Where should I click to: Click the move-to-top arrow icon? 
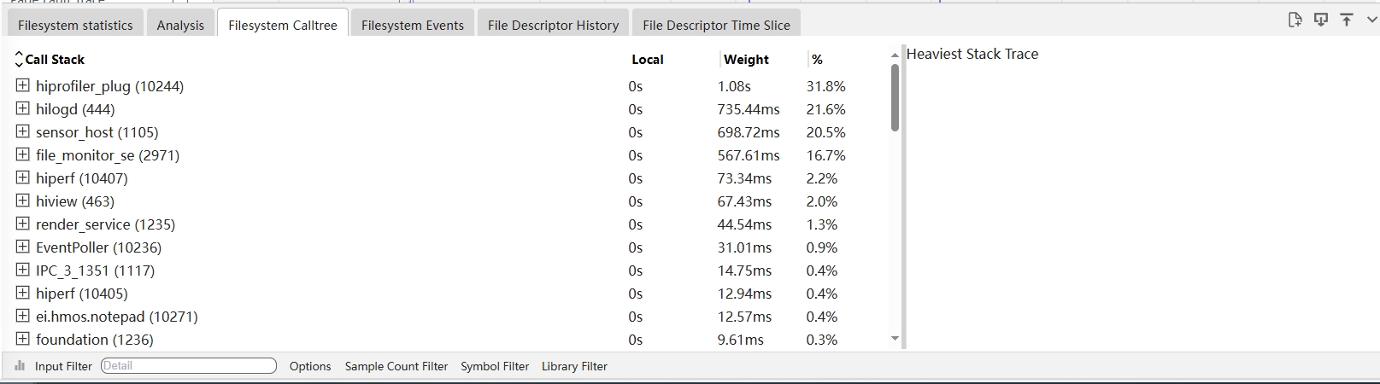pyautogui.click(x=1347, y=20)
